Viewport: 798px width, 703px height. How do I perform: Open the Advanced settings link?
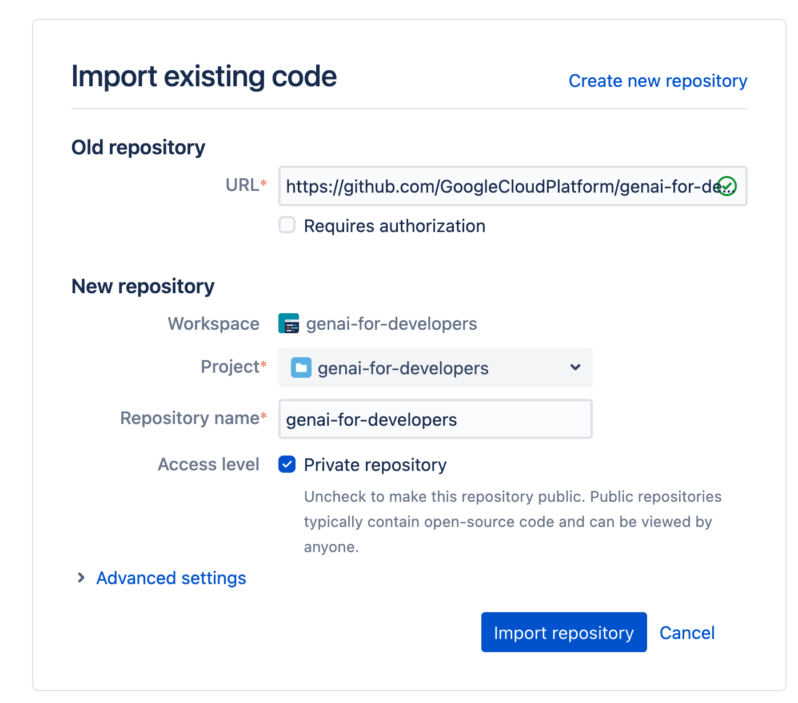tap(171, 578)
